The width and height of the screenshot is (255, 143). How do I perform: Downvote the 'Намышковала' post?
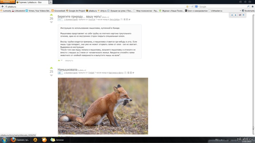(51, 75)
